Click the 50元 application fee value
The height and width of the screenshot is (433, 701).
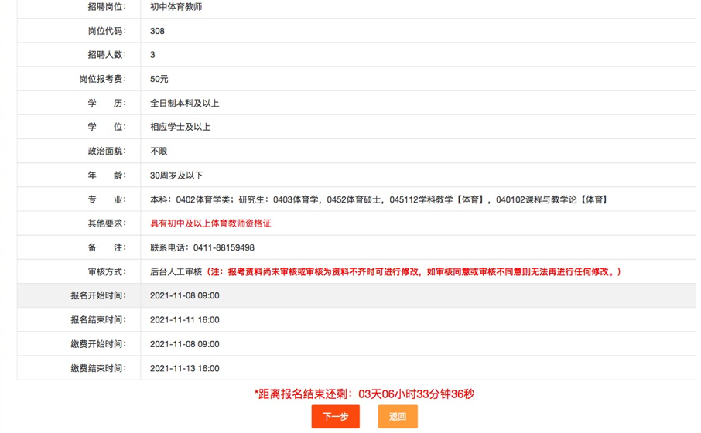(159, 79)
